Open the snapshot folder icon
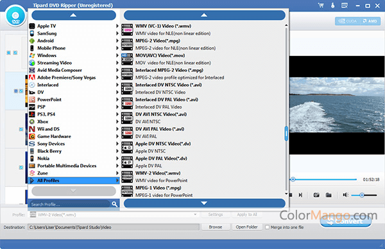 coord(329,195)
